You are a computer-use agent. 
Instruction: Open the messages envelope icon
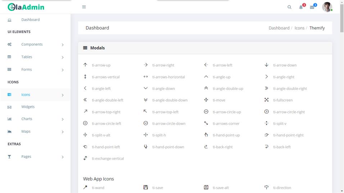(x=312, y=7)
